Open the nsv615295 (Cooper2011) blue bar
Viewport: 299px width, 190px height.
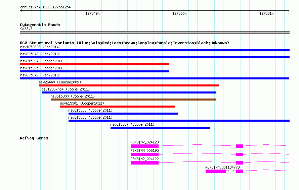94,71
